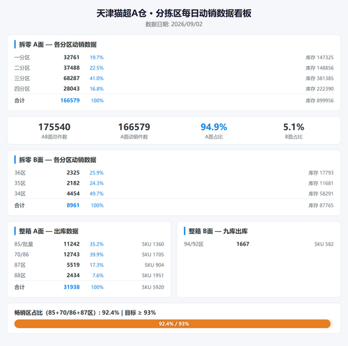The image size is (348, 346).
Task: Select the 175540 AB面总件数 figure
Action: tap(54, 127)
